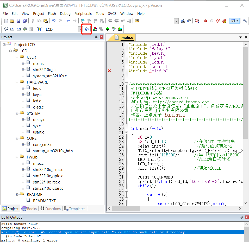Kill all breakpoints icon
This screenshot has height=242, width=249.
[224, 21]
